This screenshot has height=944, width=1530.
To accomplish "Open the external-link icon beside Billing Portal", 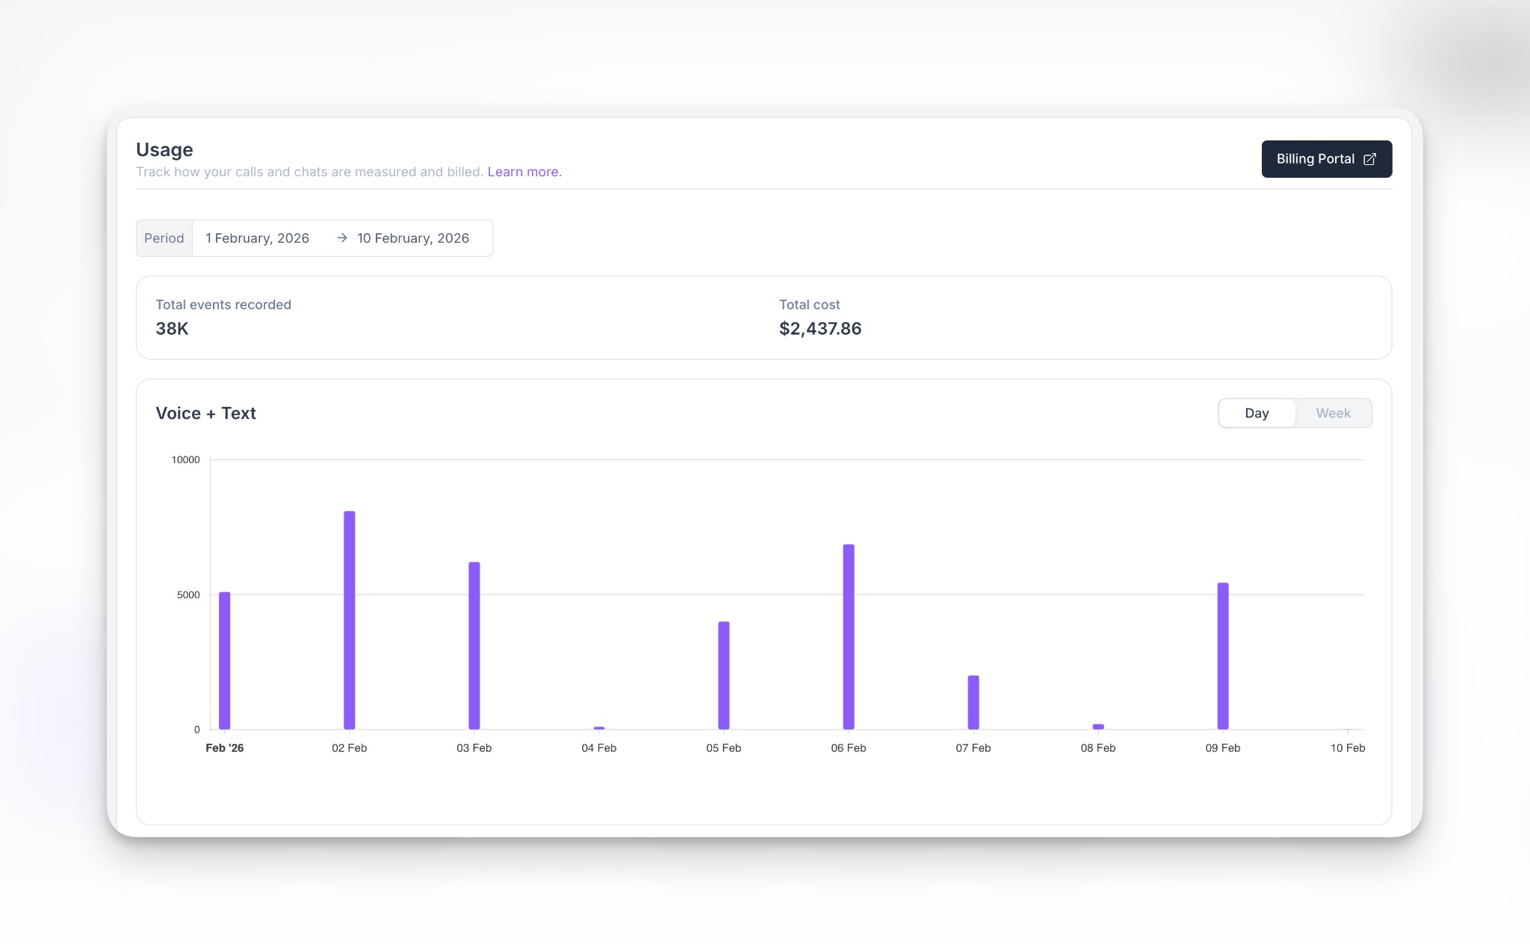I will (x=1370, y=158).
